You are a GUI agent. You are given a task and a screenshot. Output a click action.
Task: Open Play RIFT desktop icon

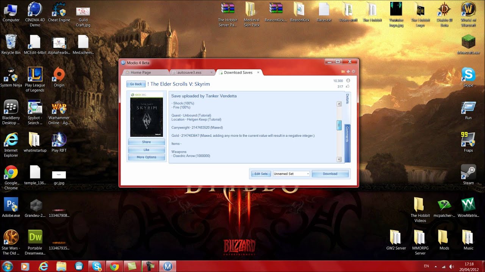59,142
